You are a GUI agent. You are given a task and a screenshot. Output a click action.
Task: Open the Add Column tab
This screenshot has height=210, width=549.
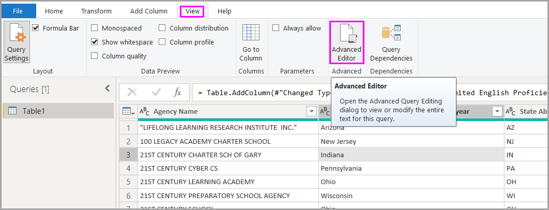(x=149, y=11)
